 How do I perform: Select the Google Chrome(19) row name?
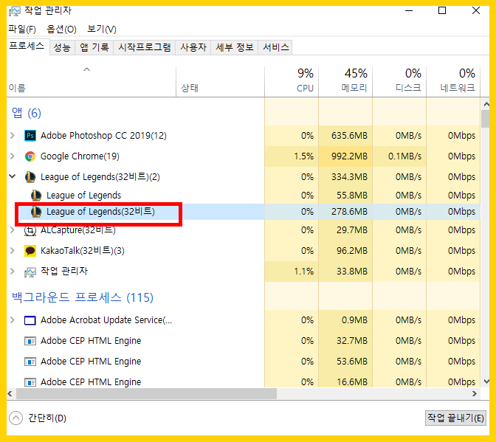(x=80, y=156)
